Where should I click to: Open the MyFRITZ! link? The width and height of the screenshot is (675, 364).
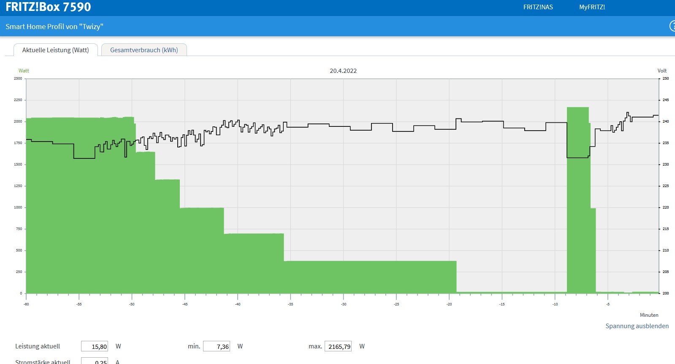coord(592,7)
